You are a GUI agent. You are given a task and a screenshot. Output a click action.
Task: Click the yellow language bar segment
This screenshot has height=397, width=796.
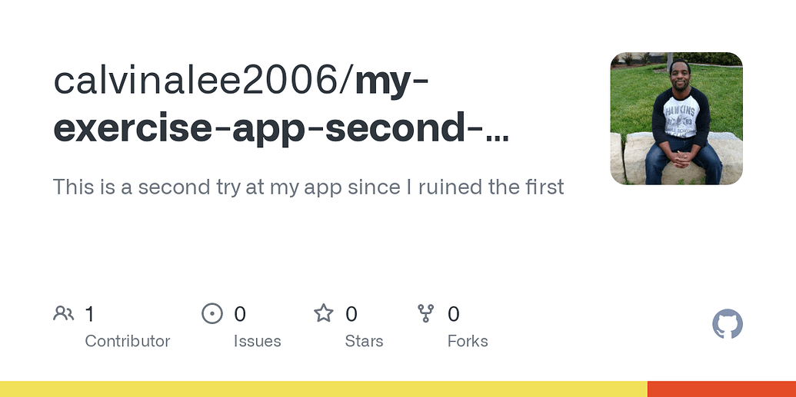click(324, 389)
